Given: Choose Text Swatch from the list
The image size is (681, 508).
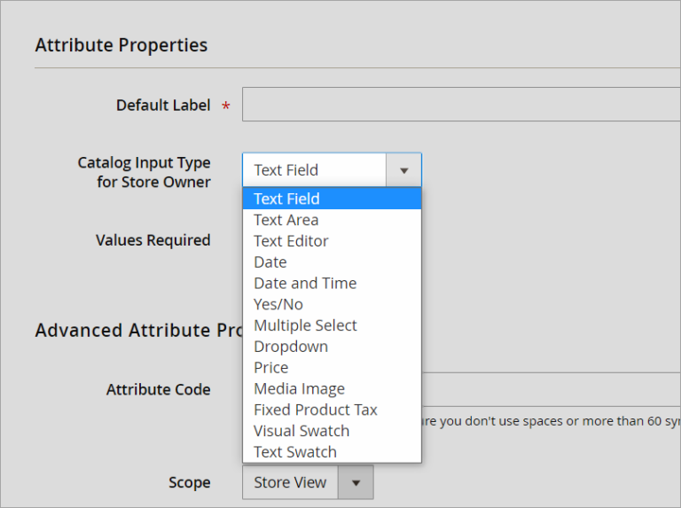Looking at the screenshot, I should coord(294,452).
